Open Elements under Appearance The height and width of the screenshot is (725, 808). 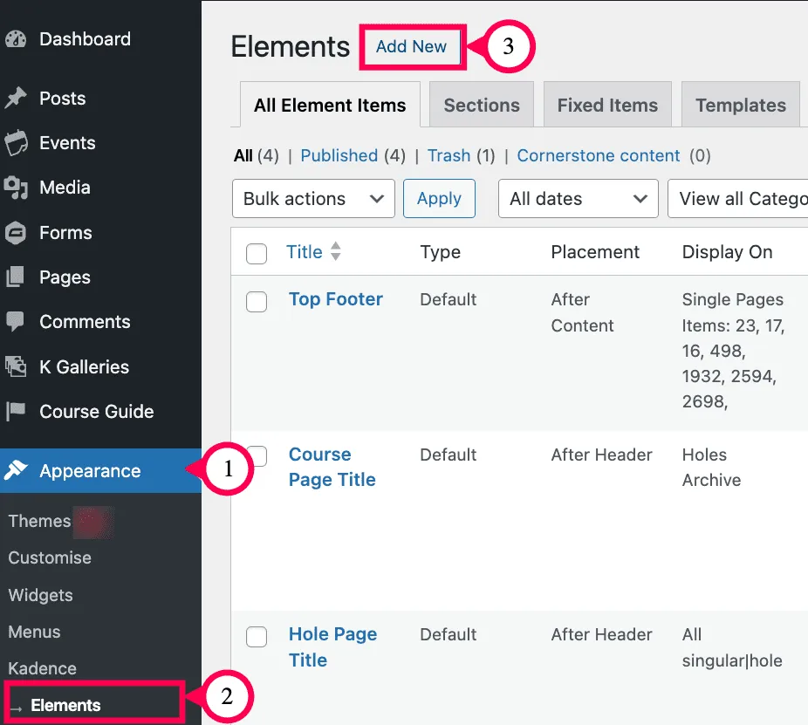pyautogui.click(x=65, y=705)
